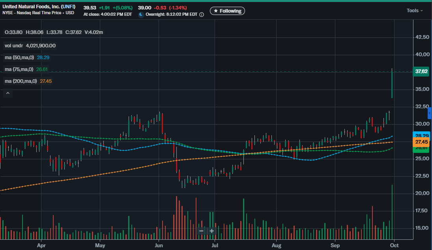Click the United Natural Foods, Inc. title
Screen dimensions: 432x250
coord(31,7)
